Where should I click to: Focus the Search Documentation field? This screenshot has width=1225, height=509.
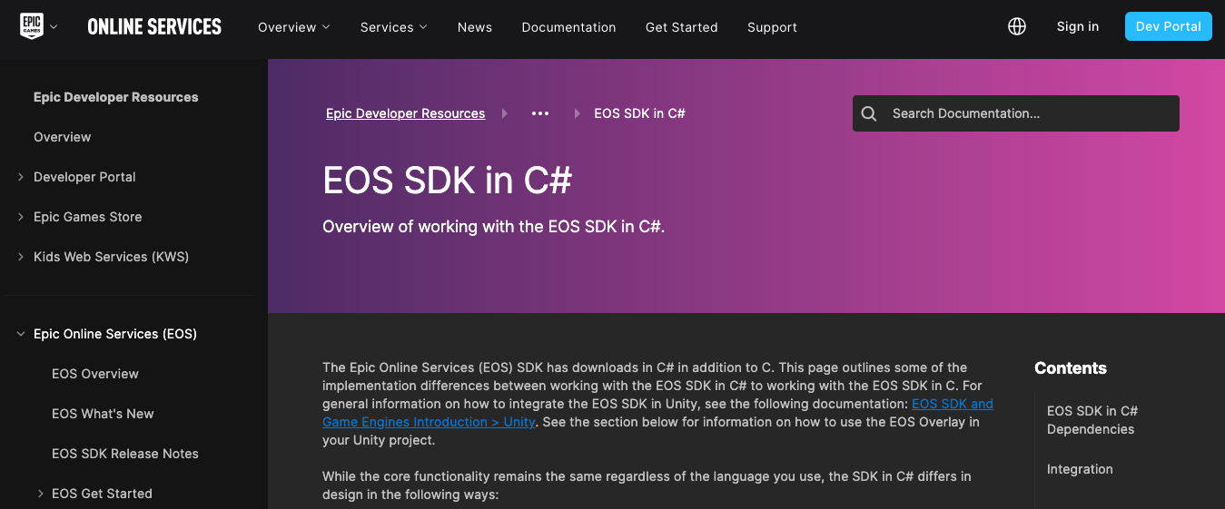pyautogui.click(x=1026, y=113)
